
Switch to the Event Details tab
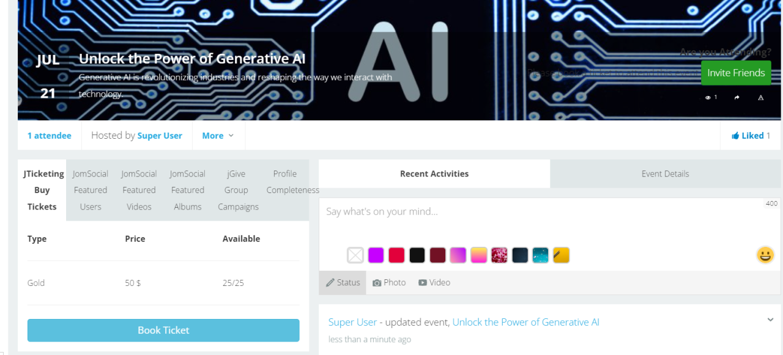[665, 174]
